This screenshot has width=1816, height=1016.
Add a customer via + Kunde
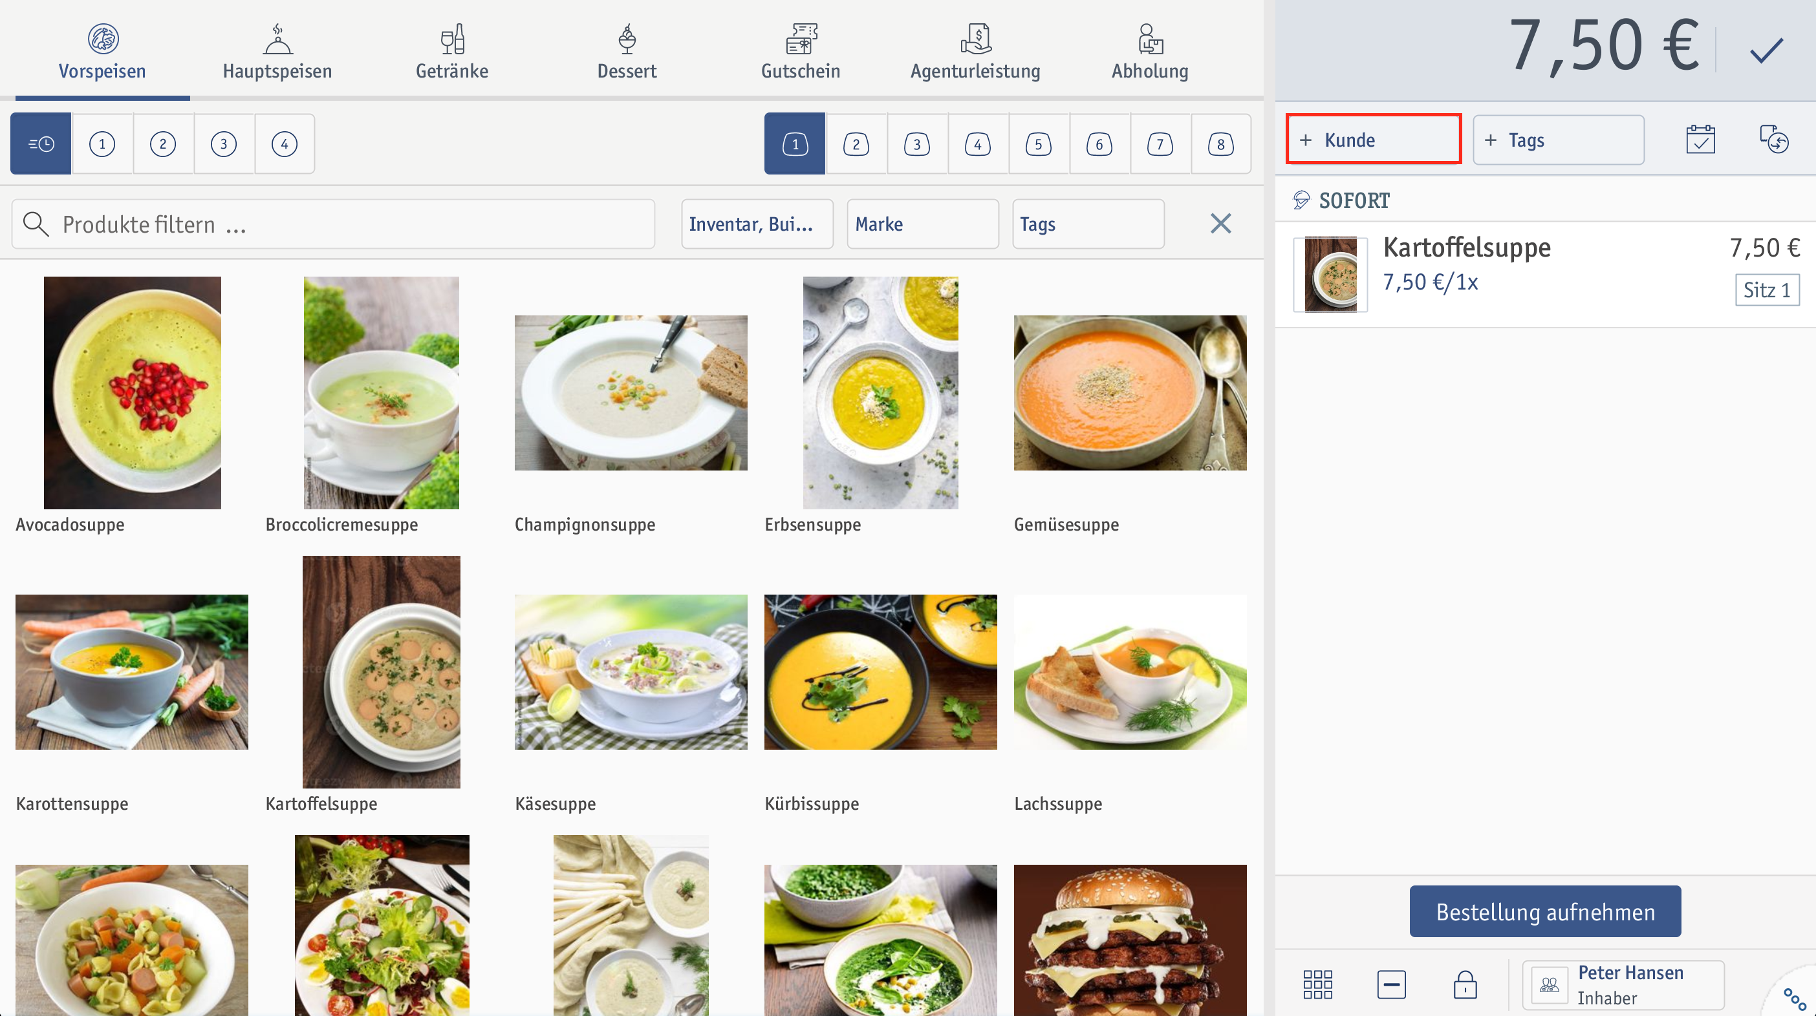[x=1373, y=140]
